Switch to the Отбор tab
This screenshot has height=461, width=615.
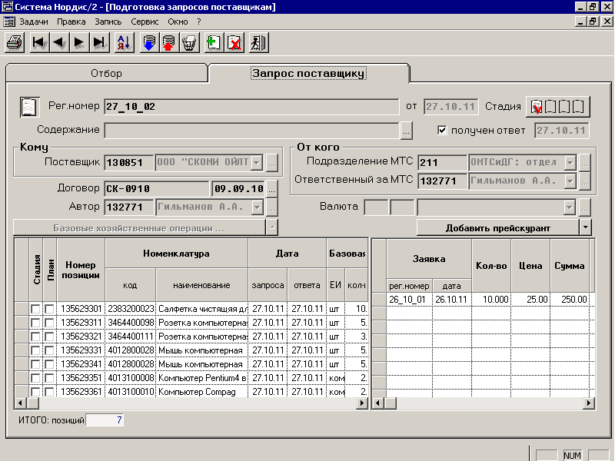106,73
